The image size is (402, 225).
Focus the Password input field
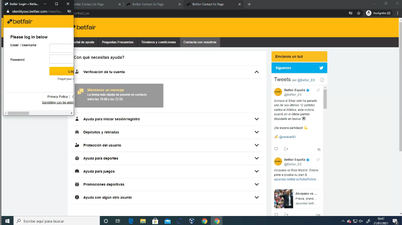62,59
